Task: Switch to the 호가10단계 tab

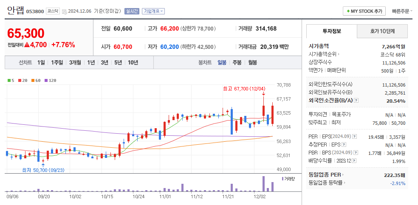Action: pyautogui.click(x=382, y=31)
